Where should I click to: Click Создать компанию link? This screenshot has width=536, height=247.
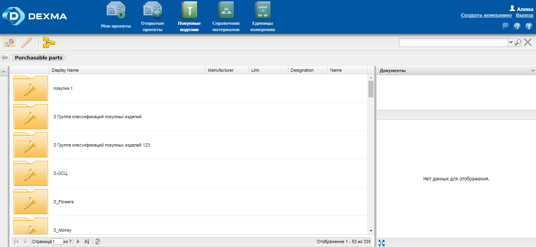pyautogui.click(x=486, y=15)
